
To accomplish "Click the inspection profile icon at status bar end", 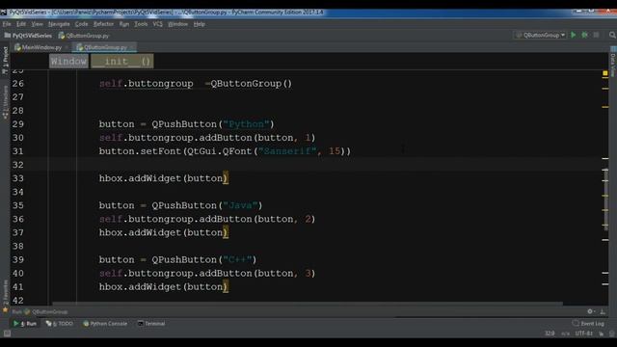I will [612, 334].
